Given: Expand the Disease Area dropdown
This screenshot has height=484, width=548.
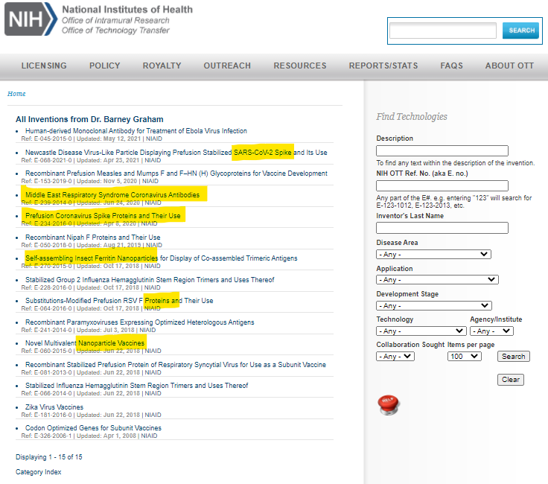Looking at the screenshot, I should point(433,255).
